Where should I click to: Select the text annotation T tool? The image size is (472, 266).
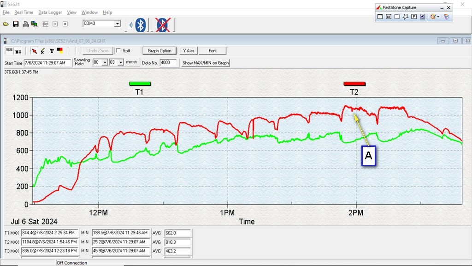click(x=52, y=51)
